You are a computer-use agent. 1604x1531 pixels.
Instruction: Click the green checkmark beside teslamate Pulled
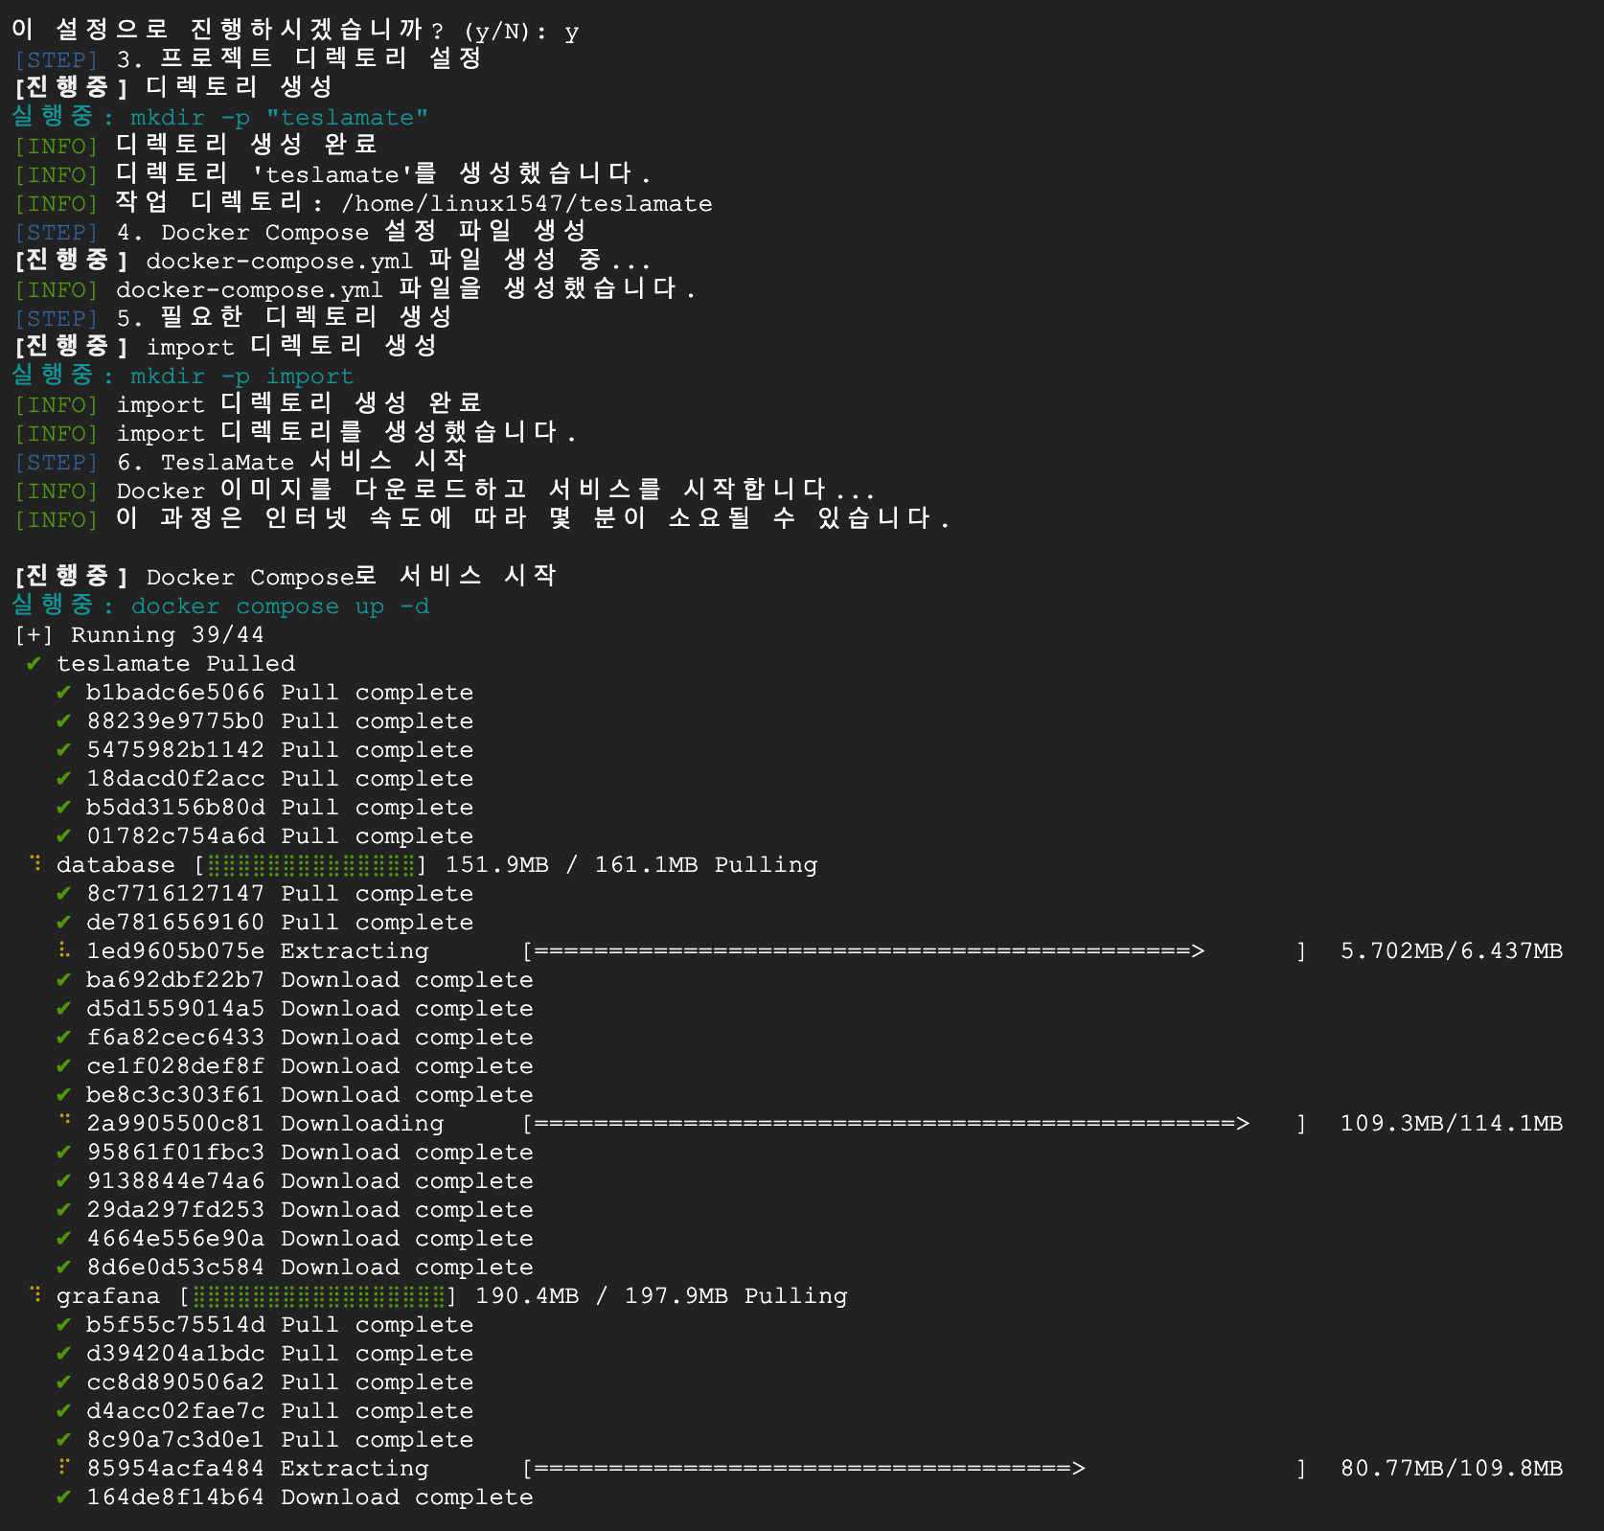pos(34,663)
